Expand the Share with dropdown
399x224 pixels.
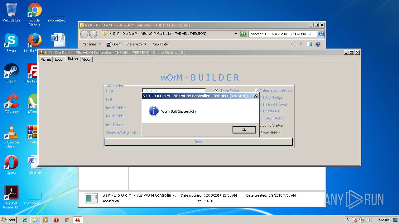point(136,44)
